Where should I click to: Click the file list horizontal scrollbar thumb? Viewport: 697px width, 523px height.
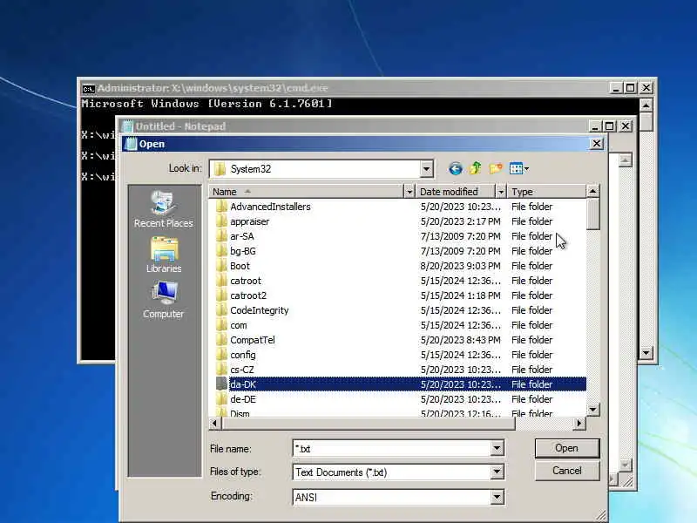click(x=369, y=424)
